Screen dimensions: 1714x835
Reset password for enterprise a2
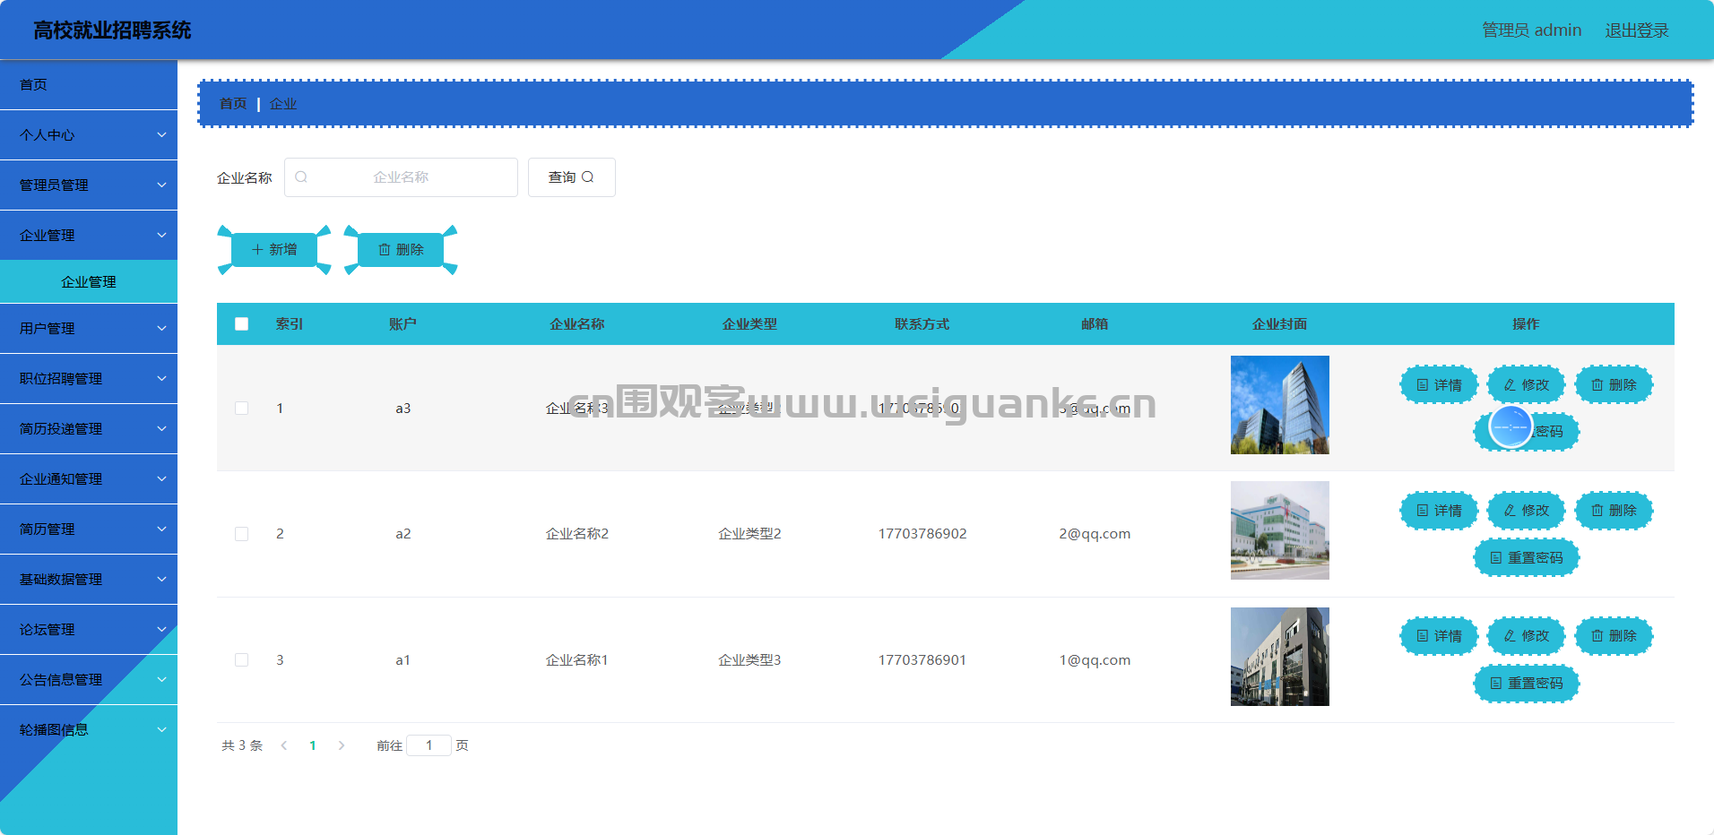pyautogui.click(x=1526, y=558)
